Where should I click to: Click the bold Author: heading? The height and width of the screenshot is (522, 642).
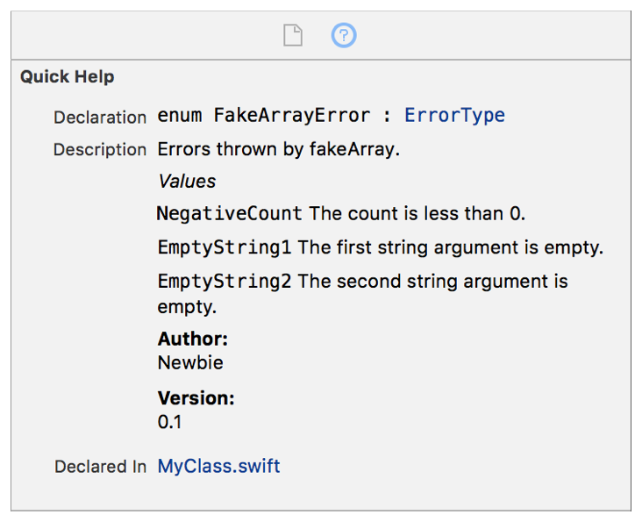[x=192, y=340]
